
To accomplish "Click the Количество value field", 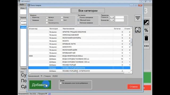I will tap(120, 20).
